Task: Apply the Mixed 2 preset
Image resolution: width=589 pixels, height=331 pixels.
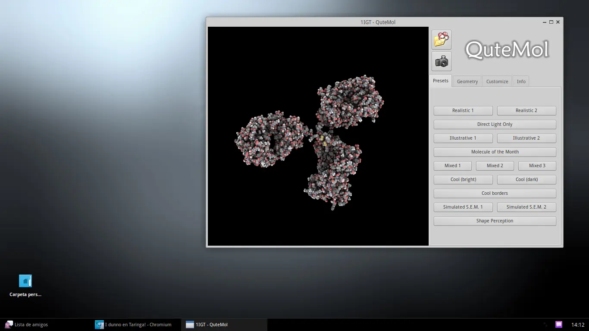Action: pyautogui.click(x=495, y=165)
